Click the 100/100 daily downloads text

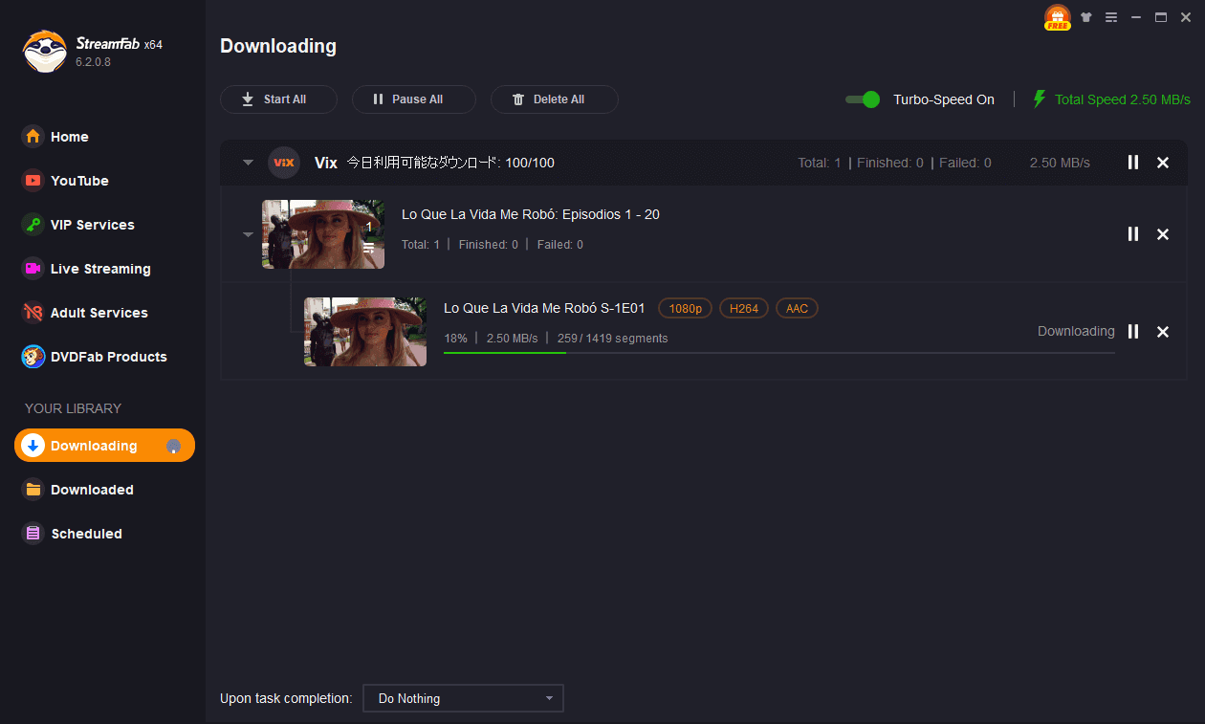coord(530,163)
